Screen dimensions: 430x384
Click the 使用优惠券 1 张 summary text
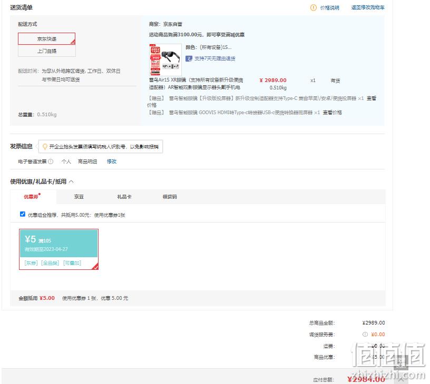click(95, 298)
